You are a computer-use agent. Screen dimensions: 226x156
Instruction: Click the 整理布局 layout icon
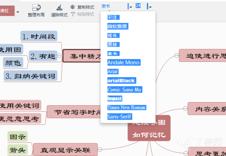coord(36,8)
